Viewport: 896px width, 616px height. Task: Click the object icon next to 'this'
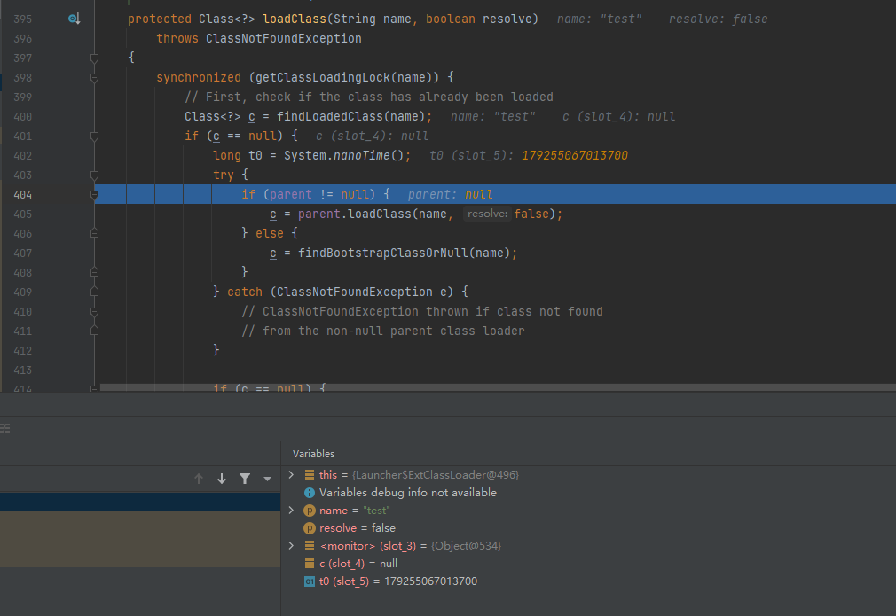(x=309, y=475)
